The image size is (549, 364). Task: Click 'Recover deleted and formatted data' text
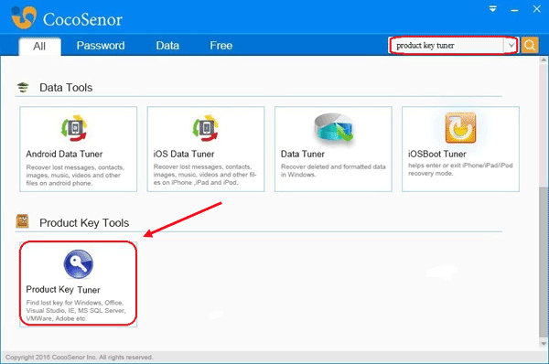point(333,170)
